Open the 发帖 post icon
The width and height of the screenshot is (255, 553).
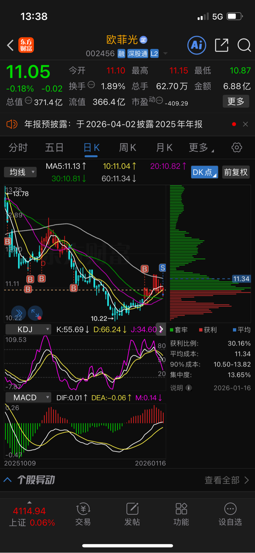132,514
